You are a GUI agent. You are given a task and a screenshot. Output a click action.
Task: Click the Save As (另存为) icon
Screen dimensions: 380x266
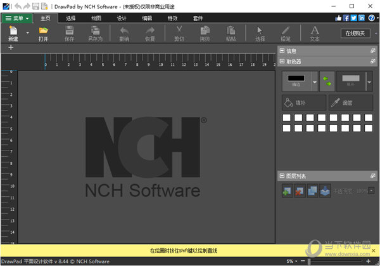pos(95,30)
